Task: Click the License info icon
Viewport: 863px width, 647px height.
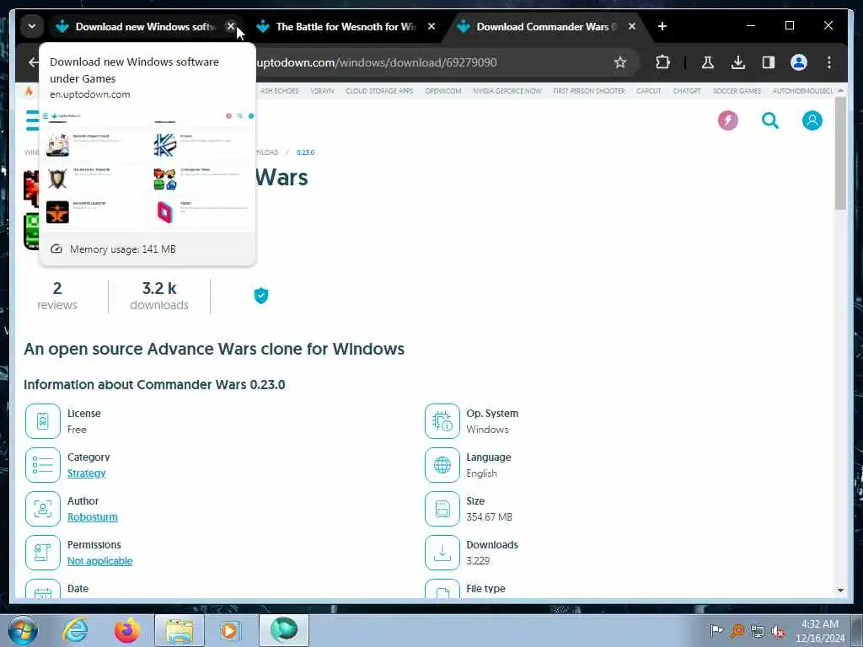Action: tap(42, 421)
